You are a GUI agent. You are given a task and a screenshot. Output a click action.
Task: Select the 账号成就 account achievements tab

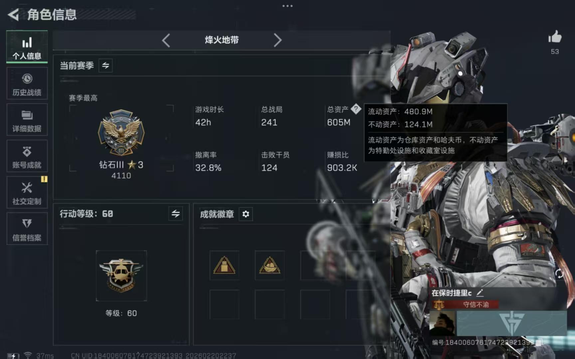pos(27,156)
